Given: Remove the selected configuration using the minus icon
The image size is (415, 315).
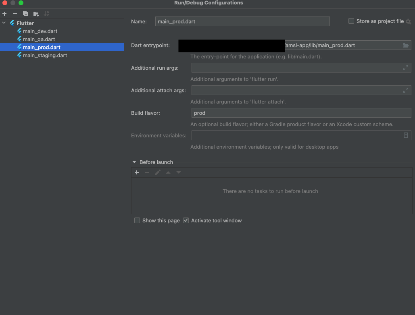Looking at the screenshot, I should click(14, 13).
